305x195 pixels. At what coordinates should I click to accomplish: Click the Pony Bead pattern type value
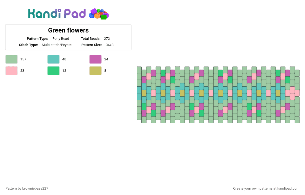[x=61, y=39]
